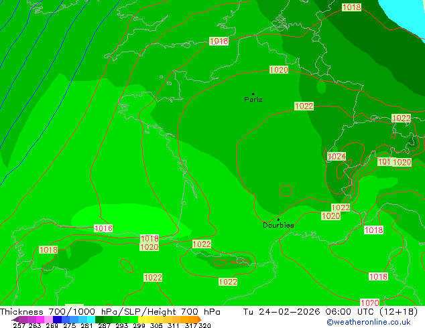Click legend value 281
The height and width of the screenshot is (328, 425).
click(x=86, y=325)
